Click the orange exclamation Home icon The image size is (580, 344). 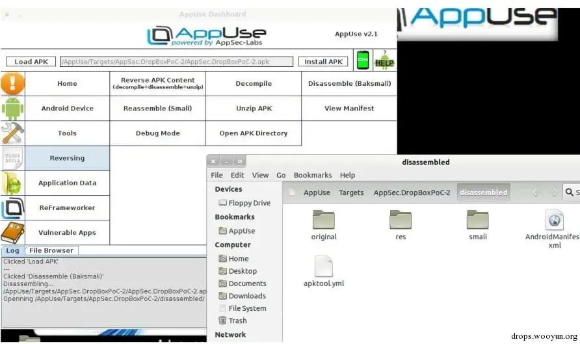pyautogui.click(x=12, y=83)
